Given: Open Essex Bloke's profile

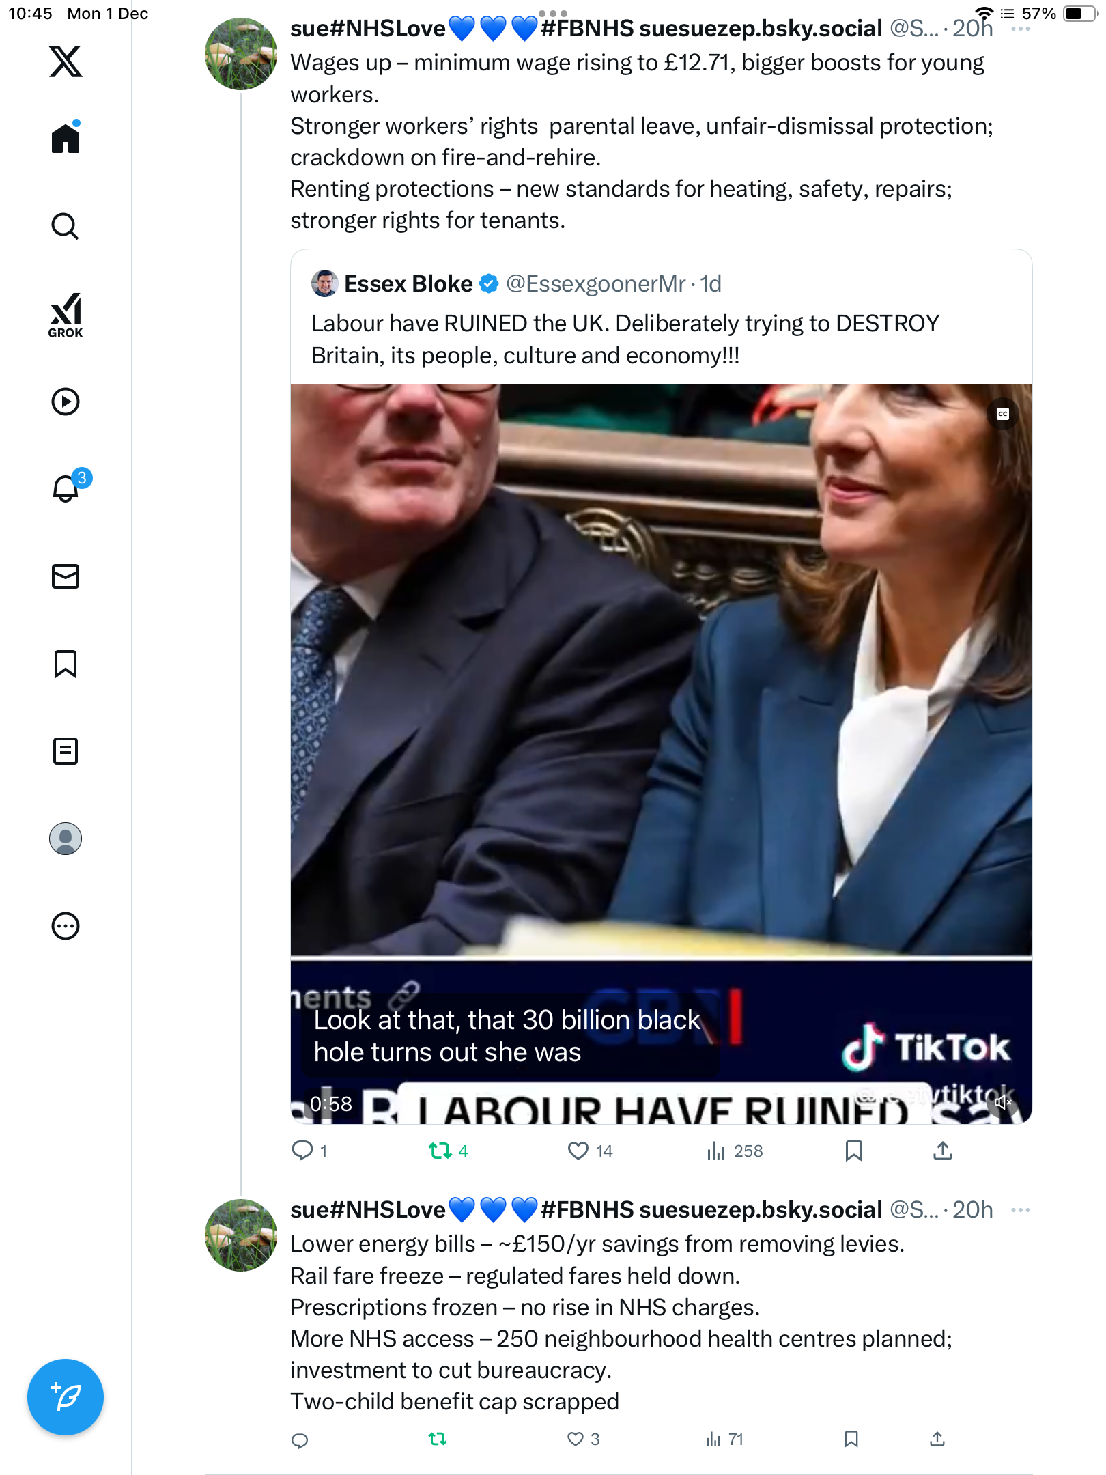Looking at the screenshot, I should point(408,284).
